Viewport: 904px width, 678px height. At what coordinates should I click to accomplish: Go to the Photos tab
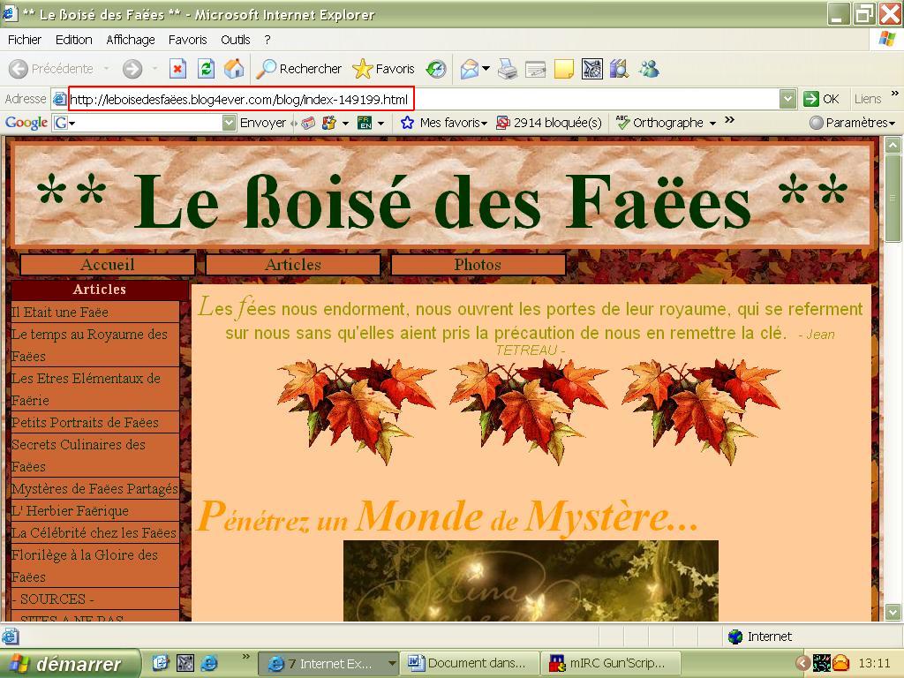(478, 265)
